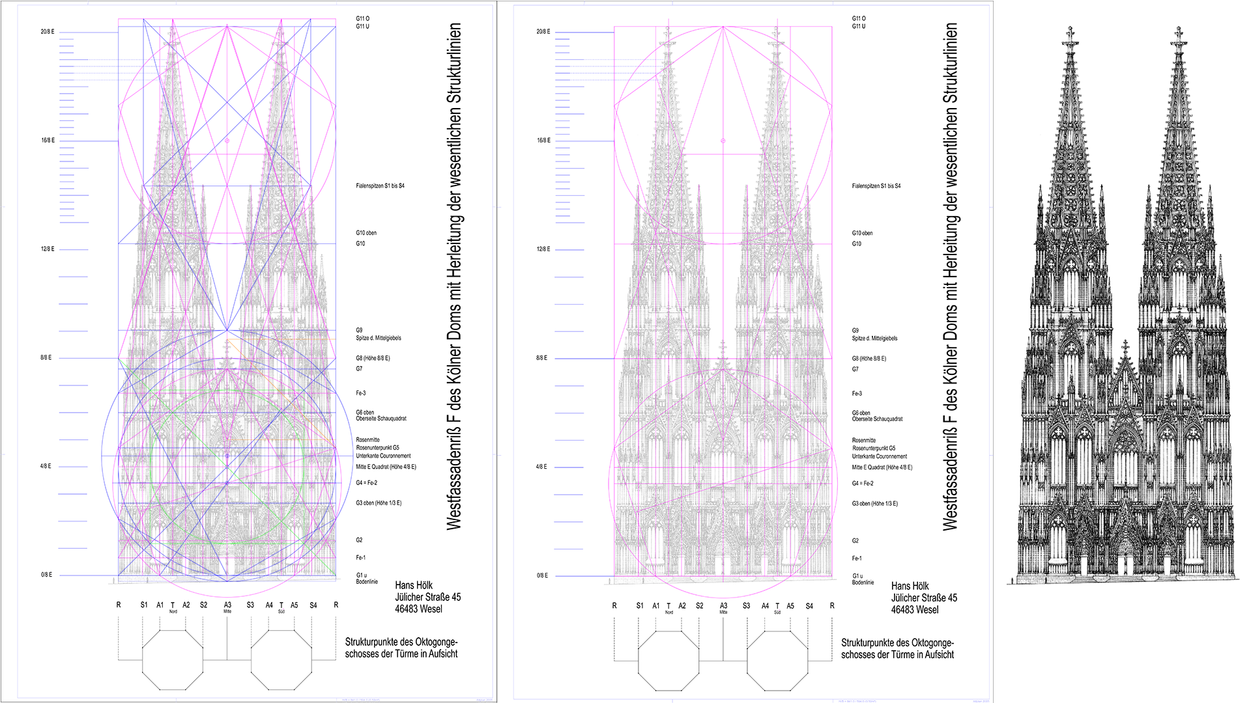
Task: Select 'G3 oben (Höhe 1/3 E)' middle drawing
Action: point(875,504)
